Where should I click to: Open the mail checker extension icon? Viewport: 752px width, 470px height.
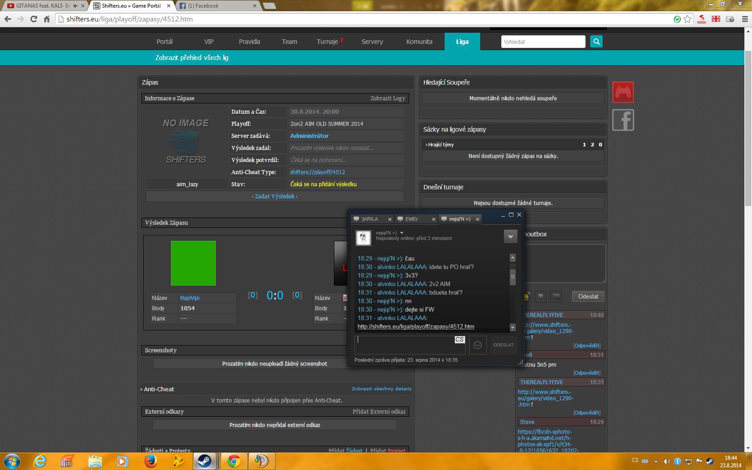tap(730, 19)
